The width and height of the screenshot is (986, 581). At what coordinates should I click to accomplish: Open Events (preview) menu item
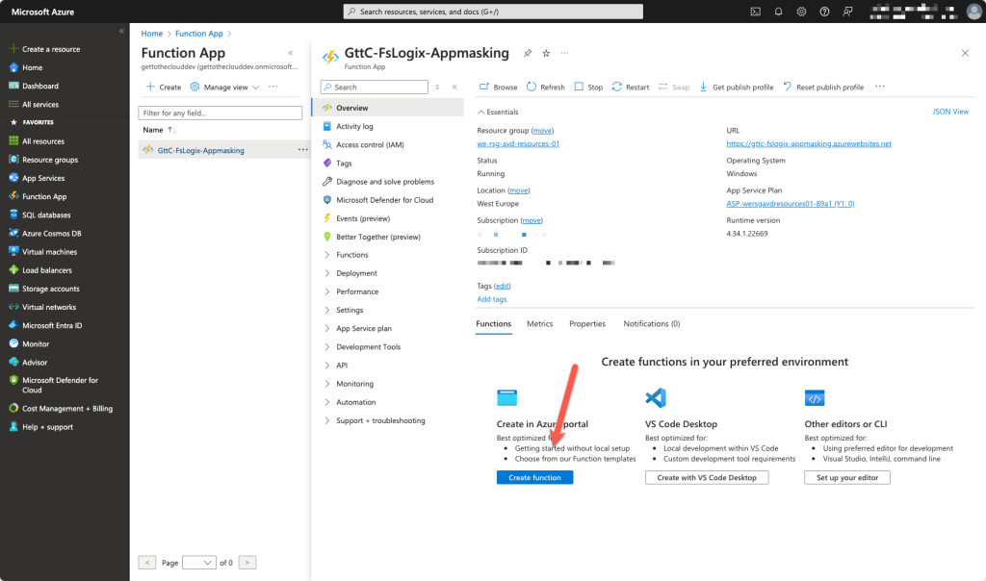click(x=363, y=218)
